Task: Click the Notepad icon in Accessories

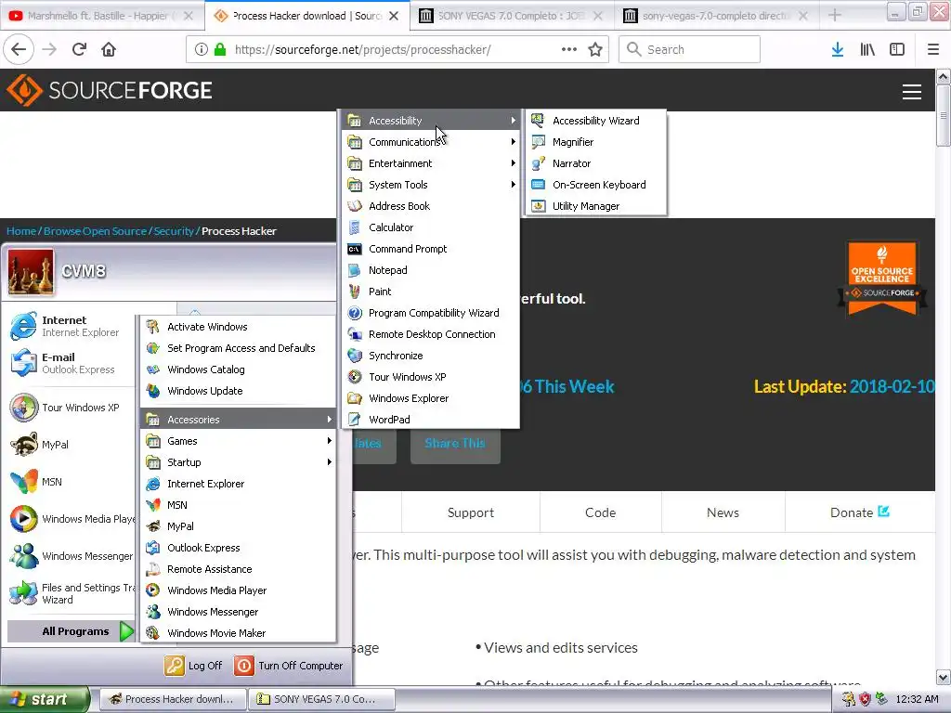Action: (355, 270)
